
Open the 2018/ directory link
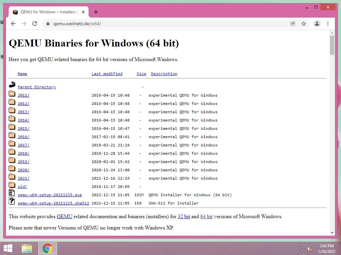click(24, 153)
